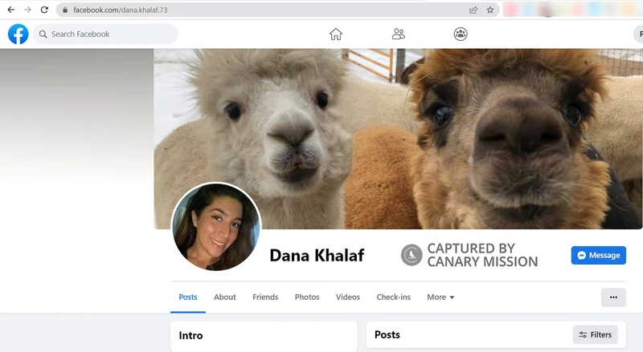
Task: Click the Posts section heading
Action: pos(387,335)
